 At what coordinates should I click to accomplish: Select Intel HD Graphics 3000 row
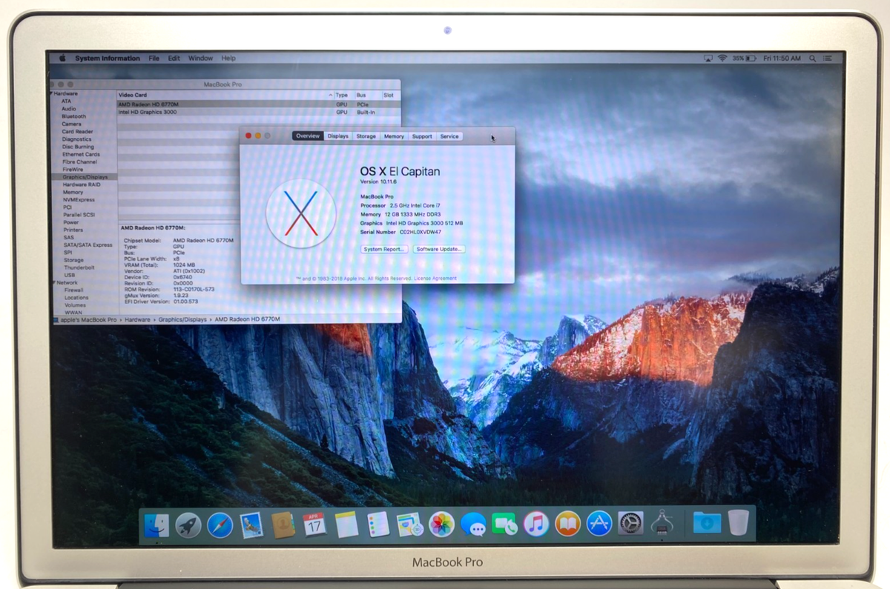pos(259,112)
